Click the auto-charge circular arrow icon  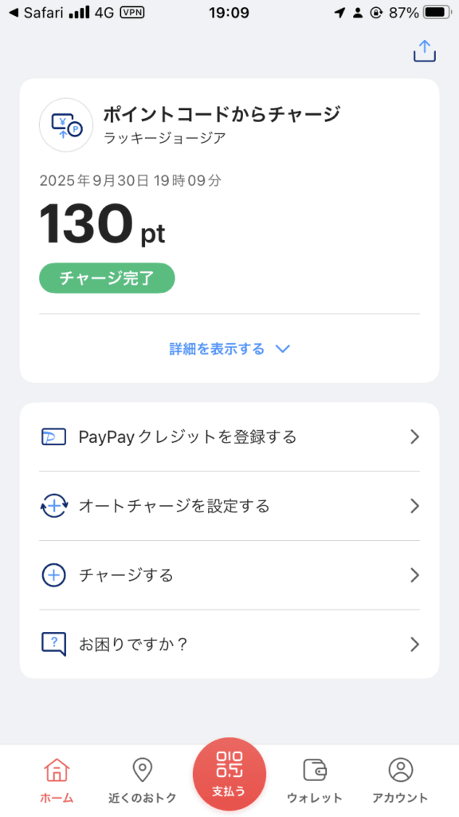click(x=54, y=506)
